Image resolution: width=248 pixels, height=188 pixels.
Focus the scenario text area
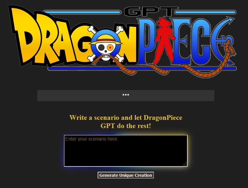point(126,151)
